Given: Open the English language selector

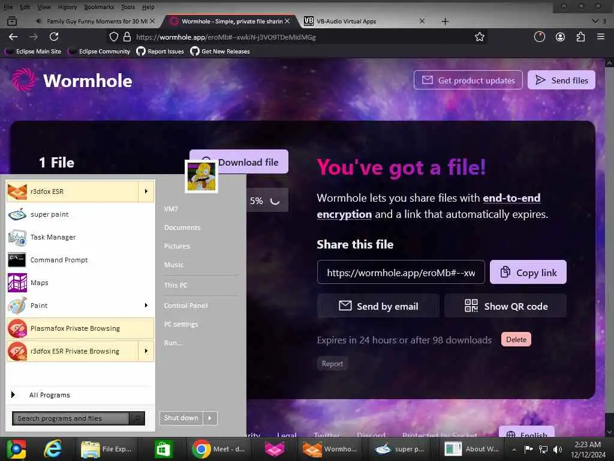Looking at the screenshot, I should (526, 432).
